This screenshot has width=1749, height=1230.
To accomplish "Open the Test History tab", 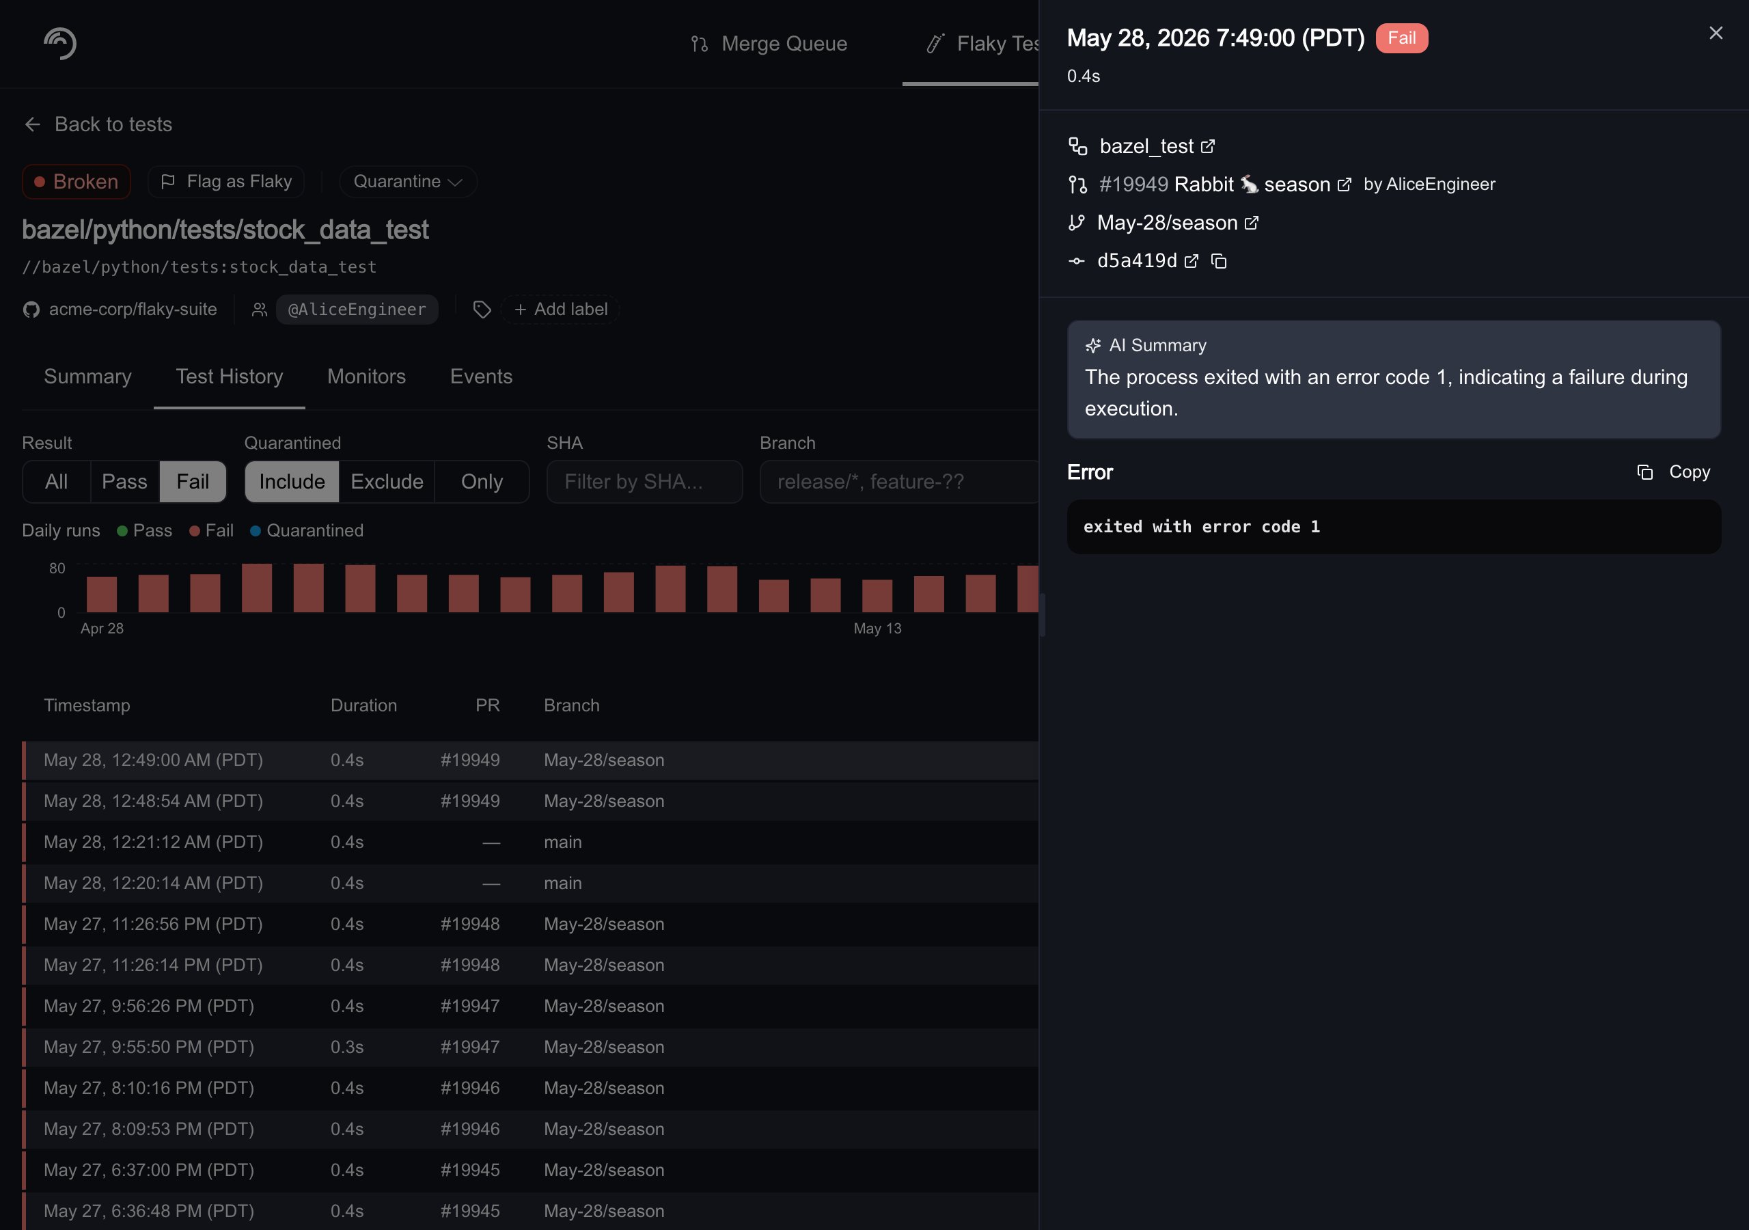I will point(230,377).
